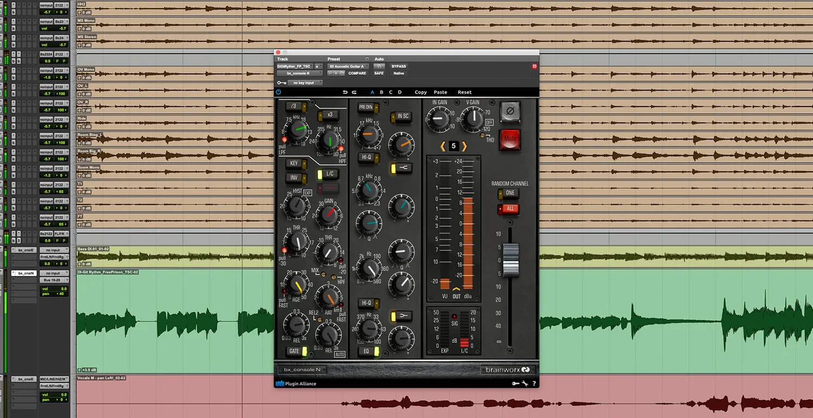
Task: Click the undo arrow in the plugin header
Action: [345, 92]
